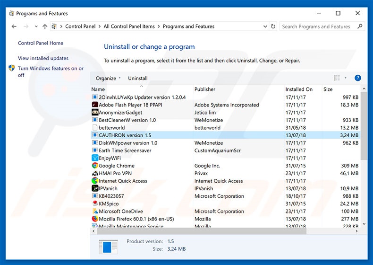Click the BestCleanerW program icon

click(95, 120)
